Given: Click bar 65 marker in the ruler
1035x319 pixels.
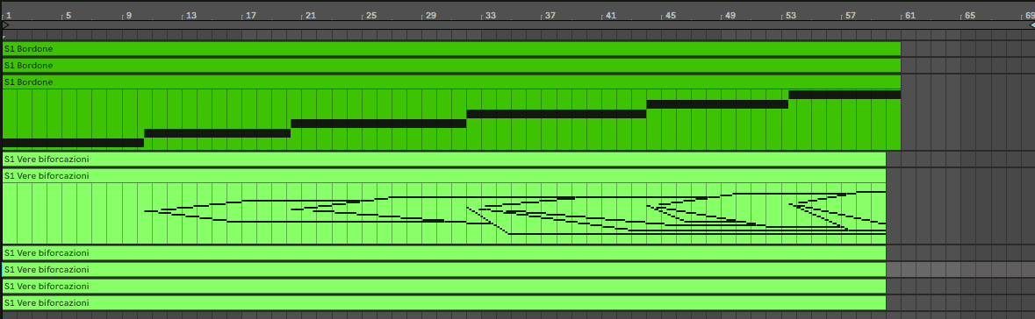Looking at the screenshot, I should point(969,15).
